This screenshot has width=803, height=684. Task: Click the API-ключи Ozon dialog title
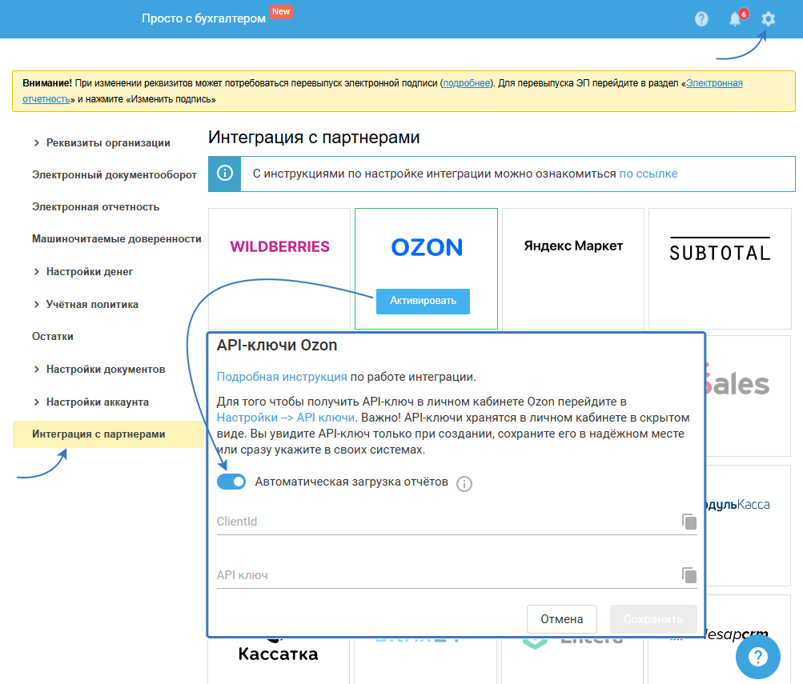pyautogui.click(x=276, y=346)
